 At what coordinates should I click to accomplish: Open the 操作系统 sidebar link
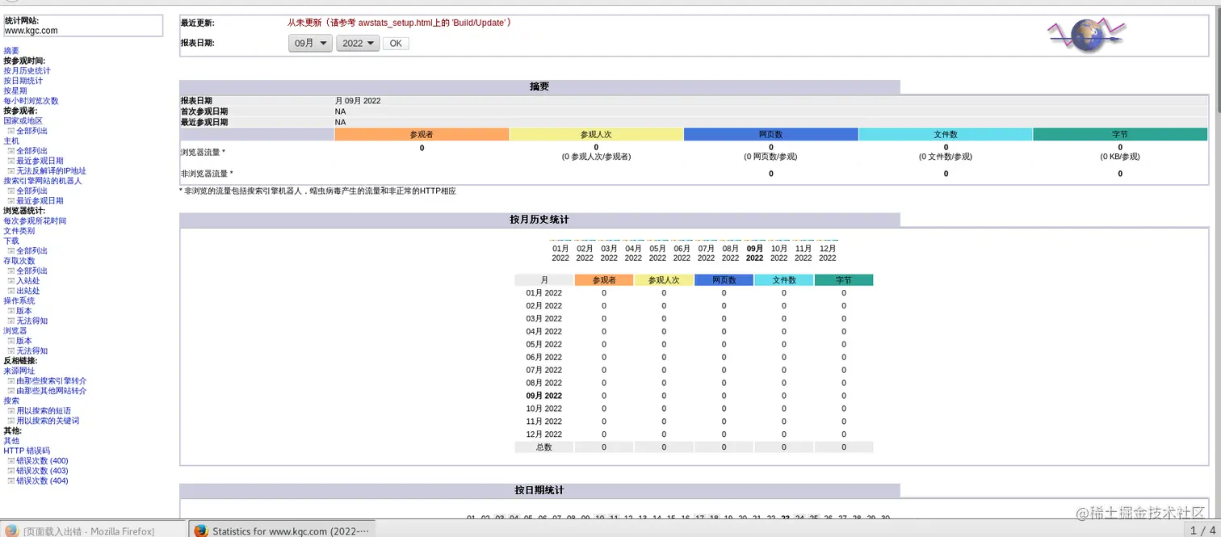click(19, 301)
